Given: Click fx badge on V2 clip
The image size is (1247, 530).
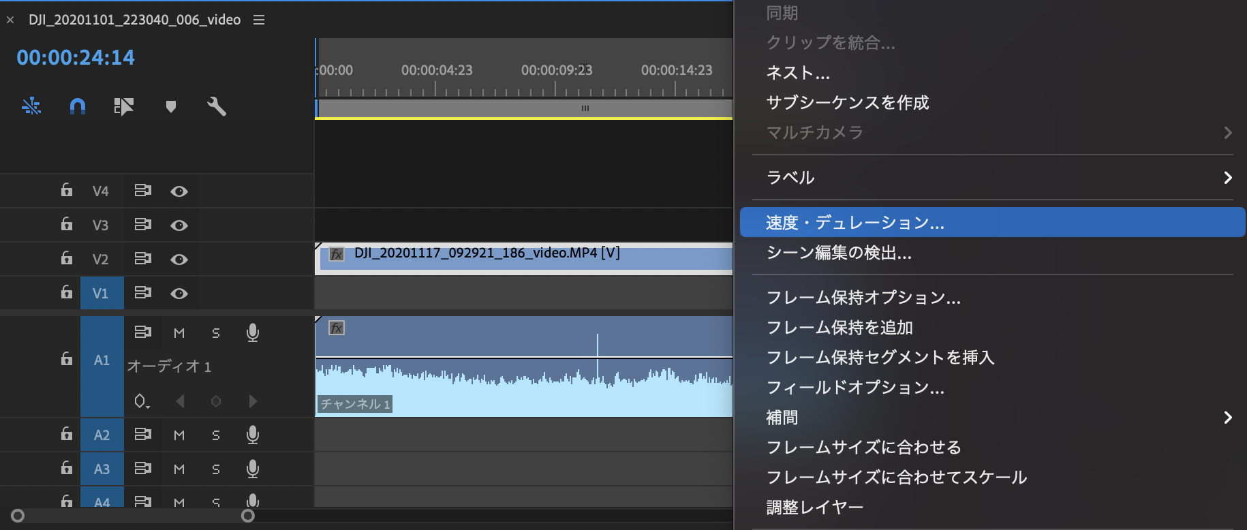Looking at the screenshot, I should click(x=337, y=254).
